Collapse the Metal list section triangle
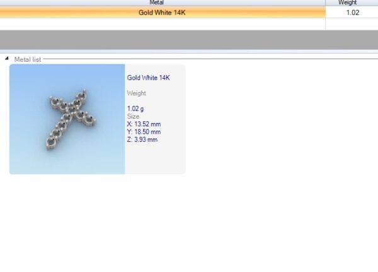 coord(8,59)
